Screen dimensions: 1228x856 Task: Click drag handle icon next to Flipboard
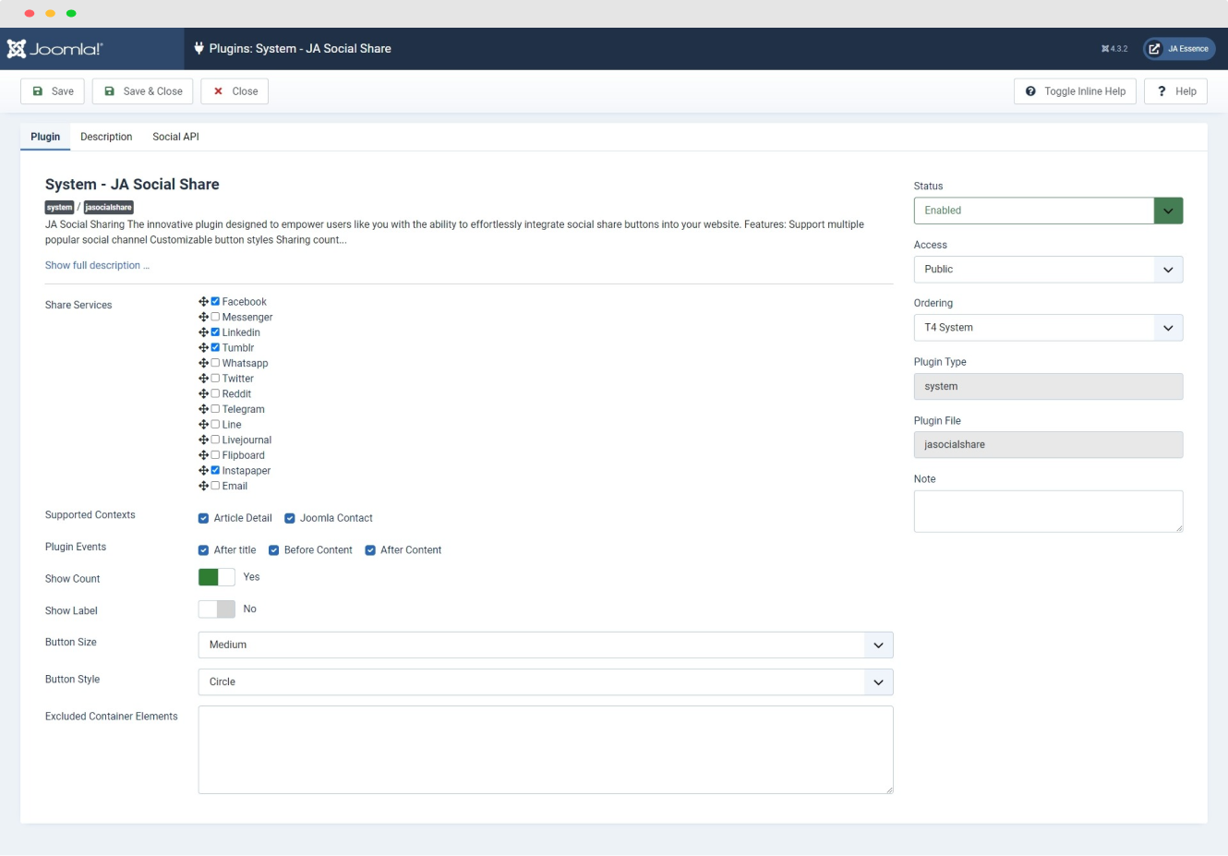point(203,455)
